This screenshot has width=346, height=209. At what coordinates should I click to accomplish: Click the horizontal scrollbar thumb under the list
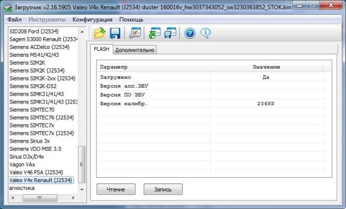pyautogui.click(x=40, y=197)
